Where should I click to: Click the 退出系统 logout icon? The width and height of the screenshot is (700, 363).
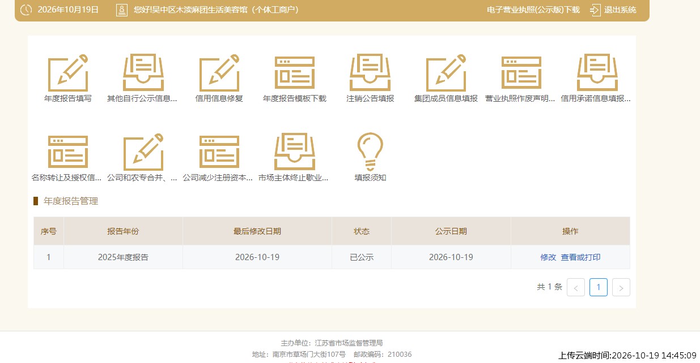(595, 10)
